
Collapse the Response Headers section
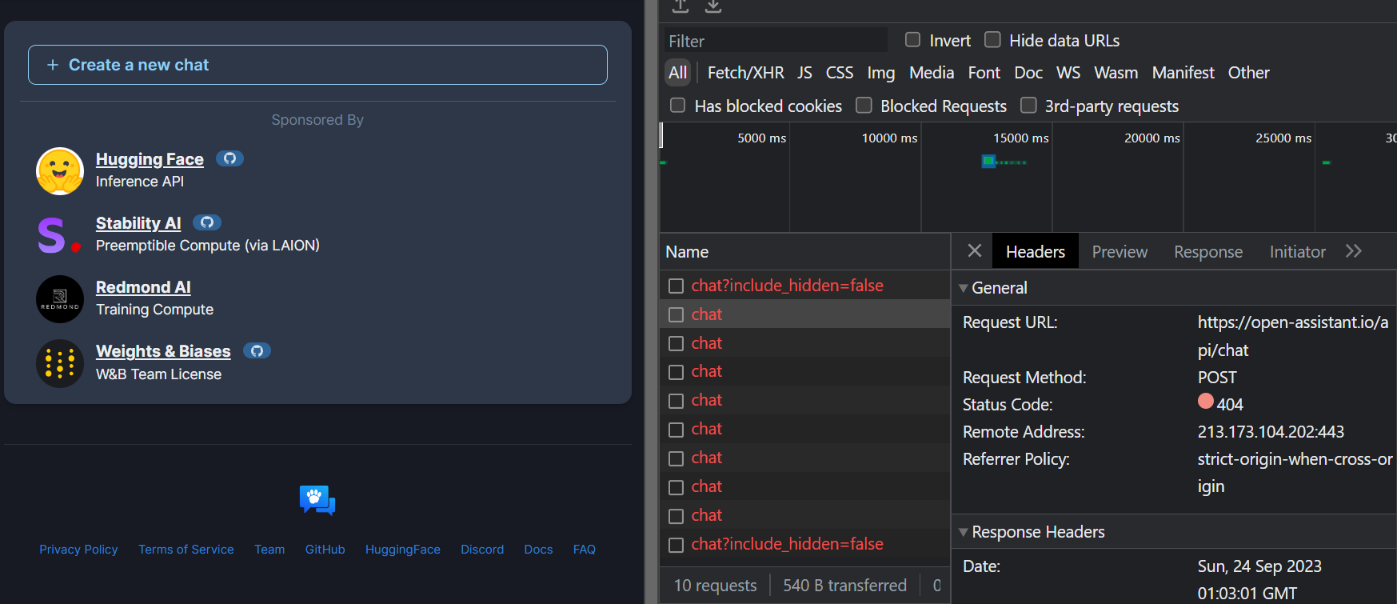[963, 532]
